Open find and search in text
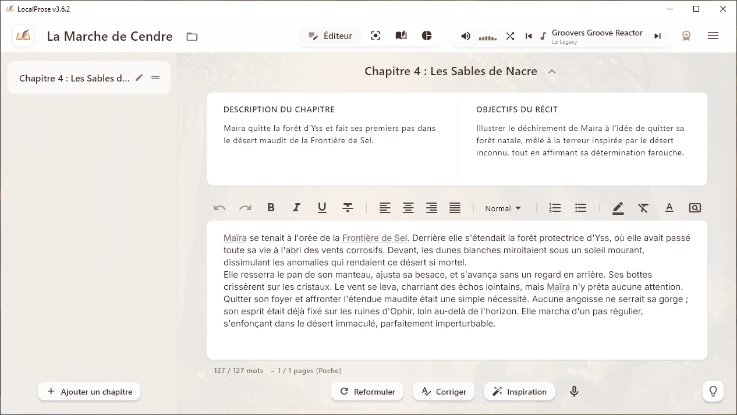Viewport: 737px width, 415px height. (x=695, y=208)
